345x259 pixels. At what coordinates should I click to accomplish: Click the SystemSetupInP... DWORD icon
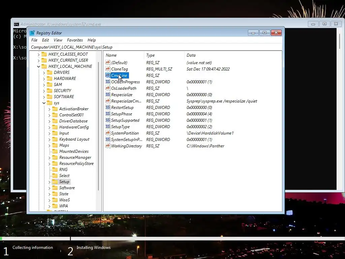[x=107, y=139]
